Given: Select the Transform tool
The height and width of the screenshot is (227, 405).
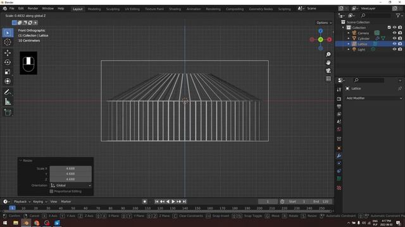Looking at the screenshot, I should tap(8, 81).
